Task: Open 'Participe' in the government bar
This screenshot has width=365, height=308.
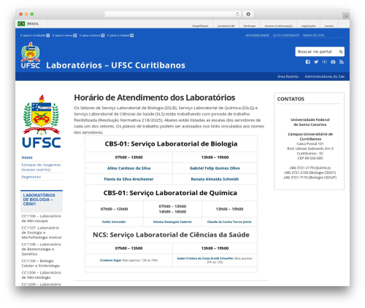Action: pyautogui.click(x=250, y=26)
